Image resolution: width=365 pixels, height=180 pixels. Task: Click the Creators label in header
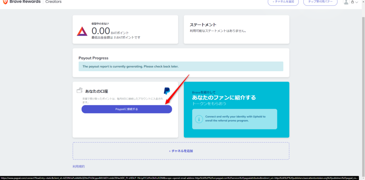(53, 2)
